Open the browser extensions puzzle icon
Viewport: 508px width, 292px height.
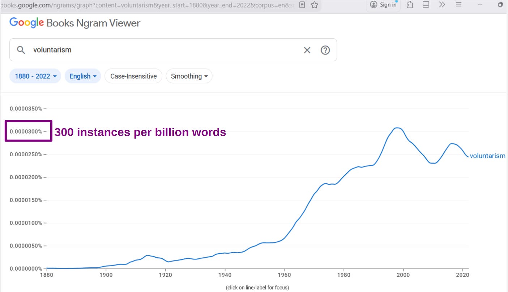point(410,5)
